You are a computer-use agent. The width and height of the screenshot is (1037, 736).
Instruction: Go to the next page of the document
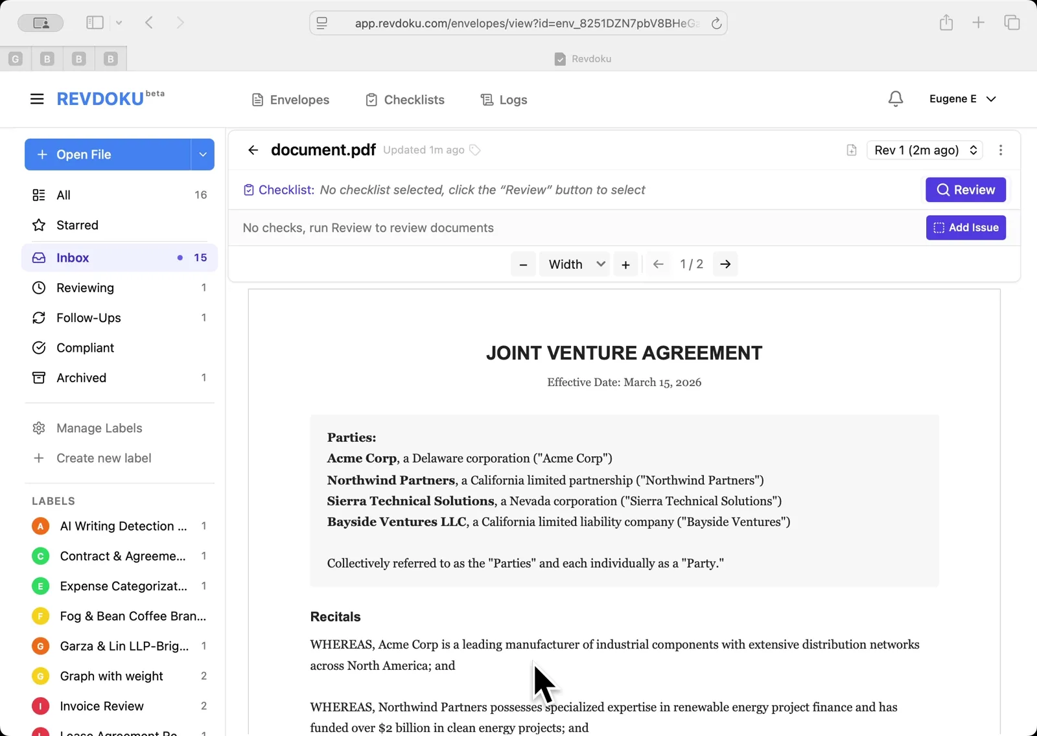click(x=725, y=264)
